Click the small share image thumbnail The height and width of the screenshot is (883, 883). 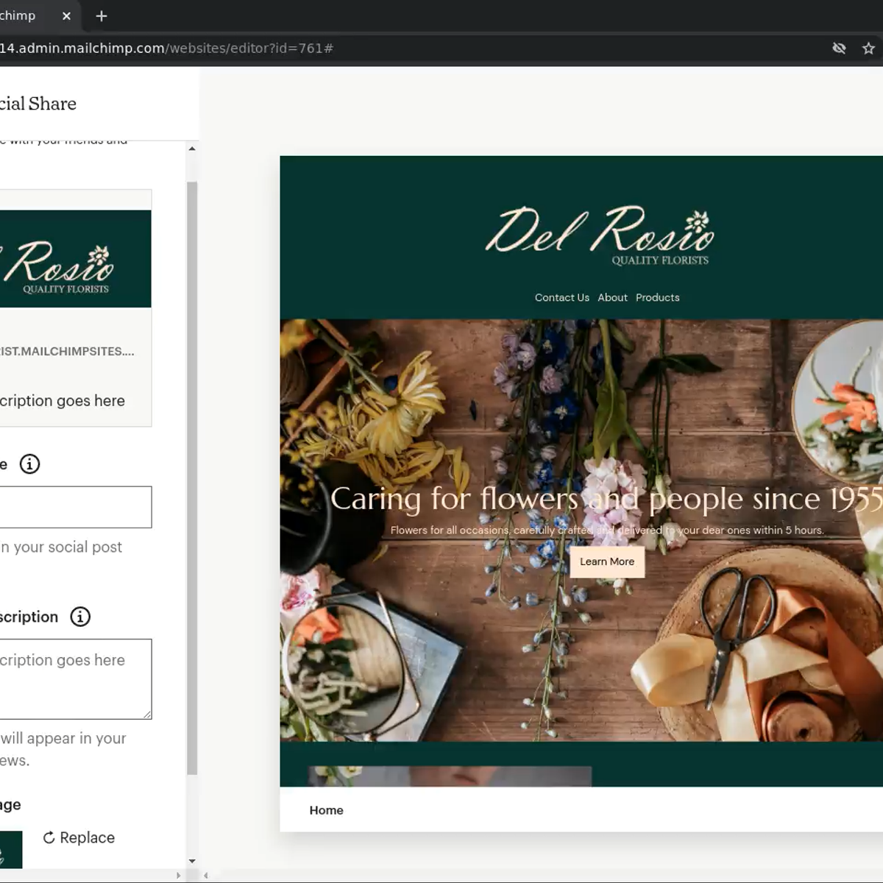[11, 849]
